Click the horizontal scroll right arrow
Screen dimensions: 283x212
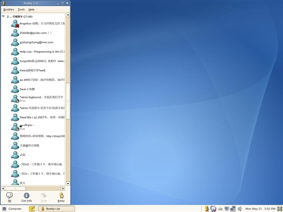[63, 188]
